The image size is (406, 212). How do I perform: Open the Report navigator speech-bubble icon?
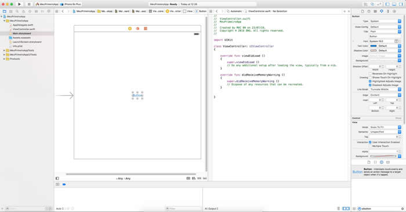click(x=49, y=12)
